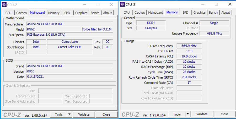Click memory Type value DDR4
The image size is (236, 119).
(x=151, y=23)
